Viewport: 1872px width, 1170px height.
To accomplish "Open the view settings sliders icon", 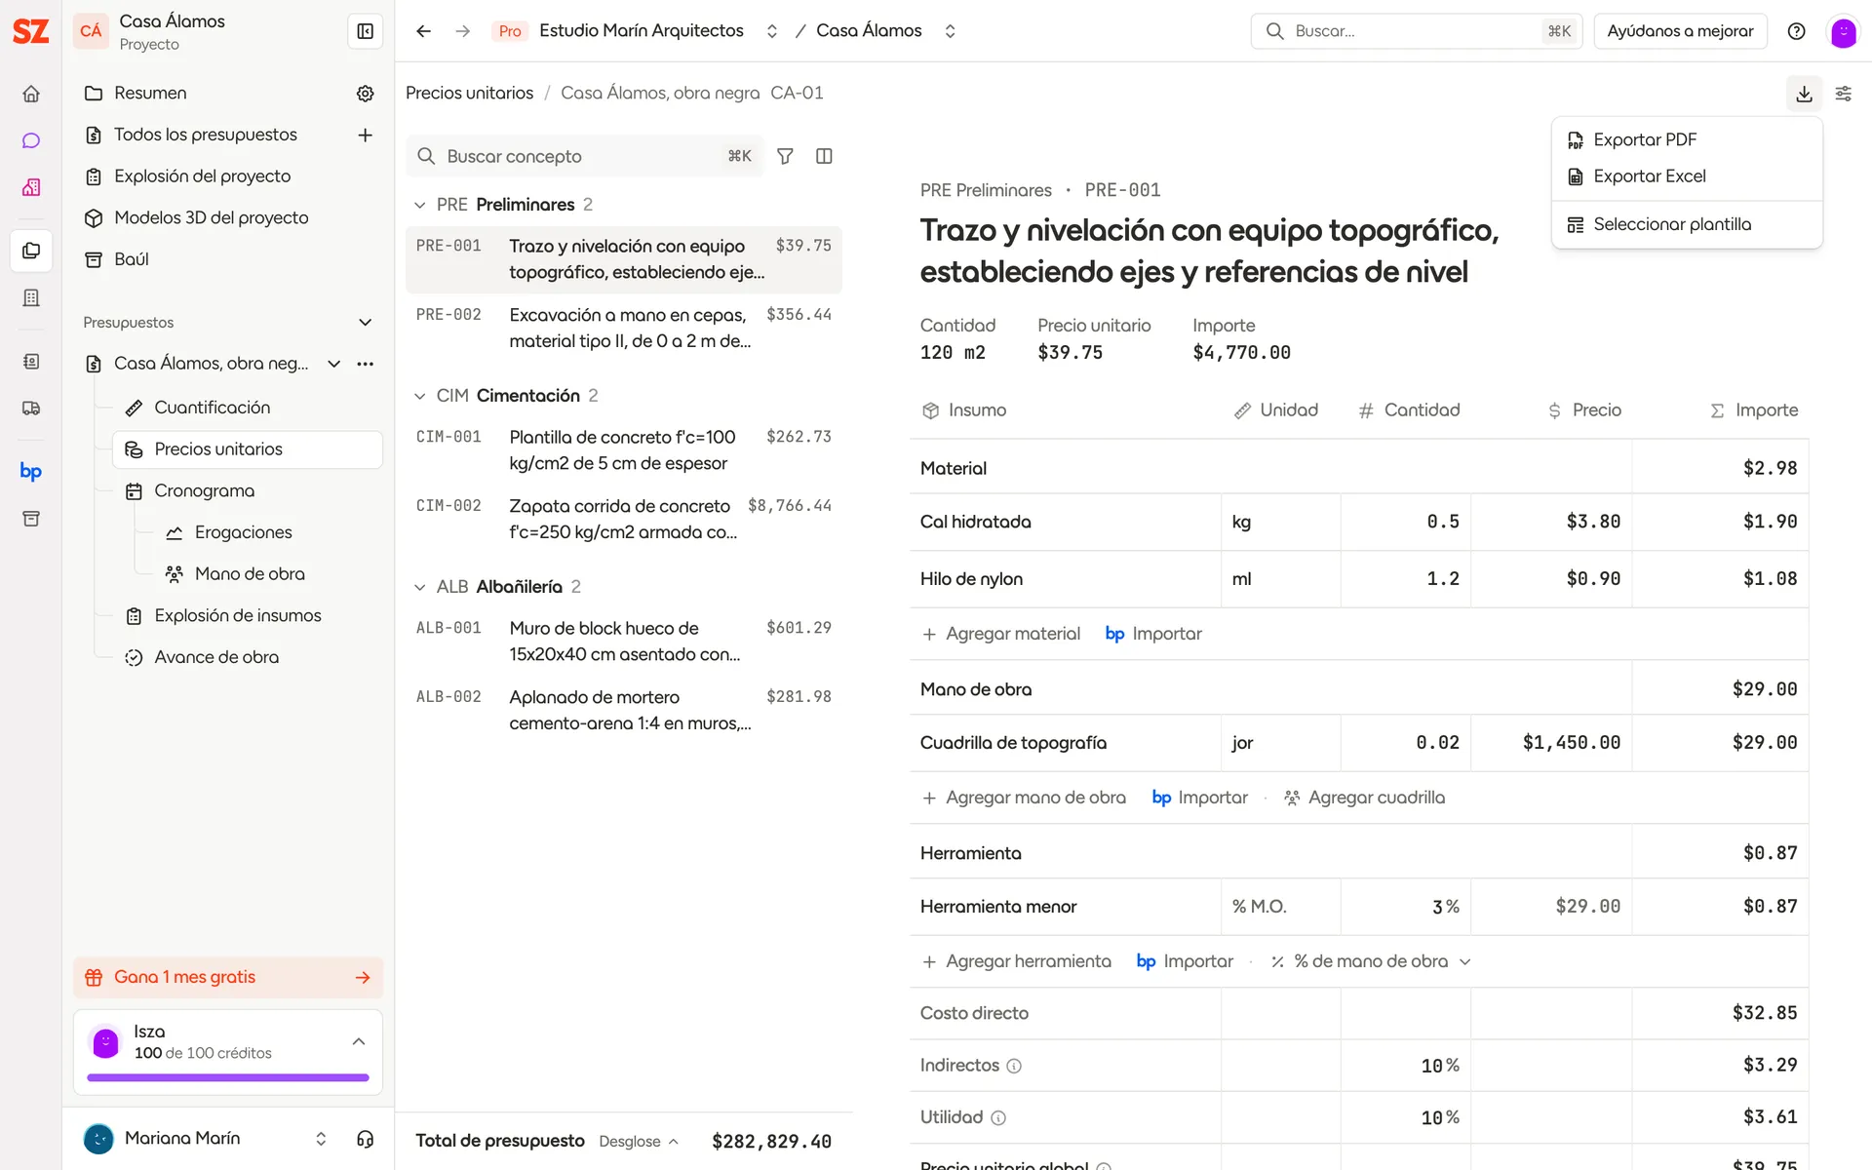I will [1844, 94].
